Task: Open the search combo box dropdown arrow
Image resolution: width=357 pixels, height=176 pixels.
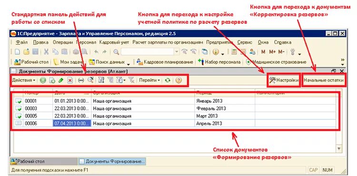Action: point(177,52)
